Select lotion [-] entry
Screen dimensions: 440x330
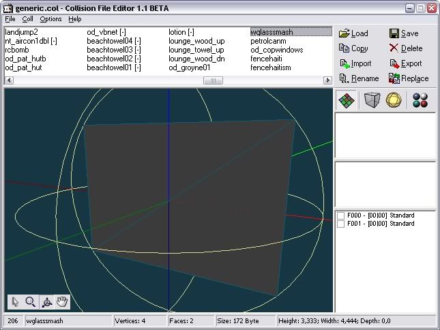(x=181, y=32)
